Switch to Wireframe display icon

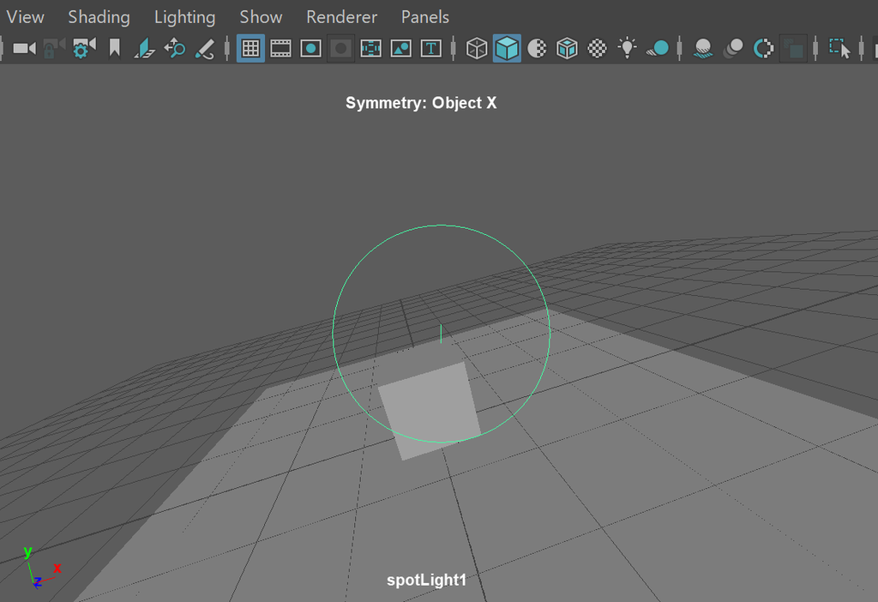(477, 49)
